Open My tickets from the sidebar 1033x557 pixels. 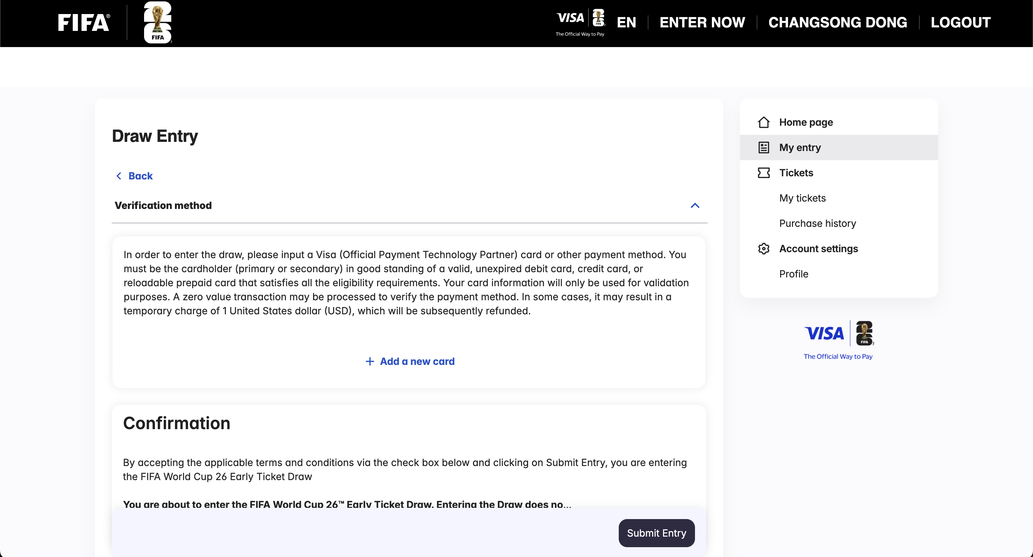(x=802, y=198)
